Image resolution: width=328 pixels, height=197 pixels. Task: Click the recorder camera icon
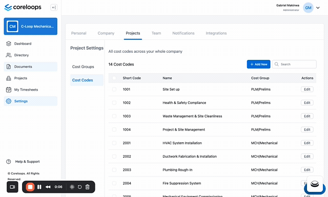click(12, 187)
